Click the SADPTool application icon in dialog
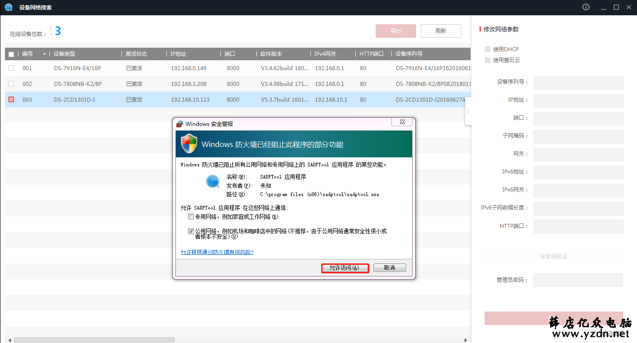 [x=212, y=181]
